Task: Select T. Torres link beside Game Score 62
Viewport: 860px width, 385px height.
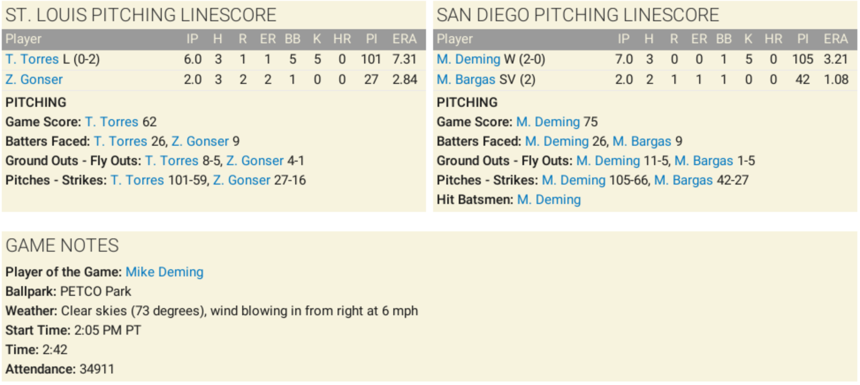Action: (x=112, y=122)
